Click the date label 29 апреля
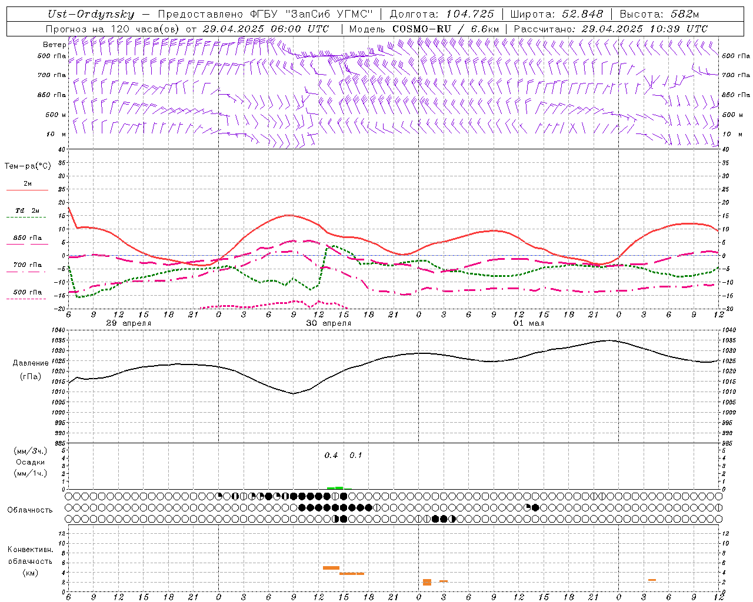Viewport: 753px width, 602px height. [x=128, y=323]
